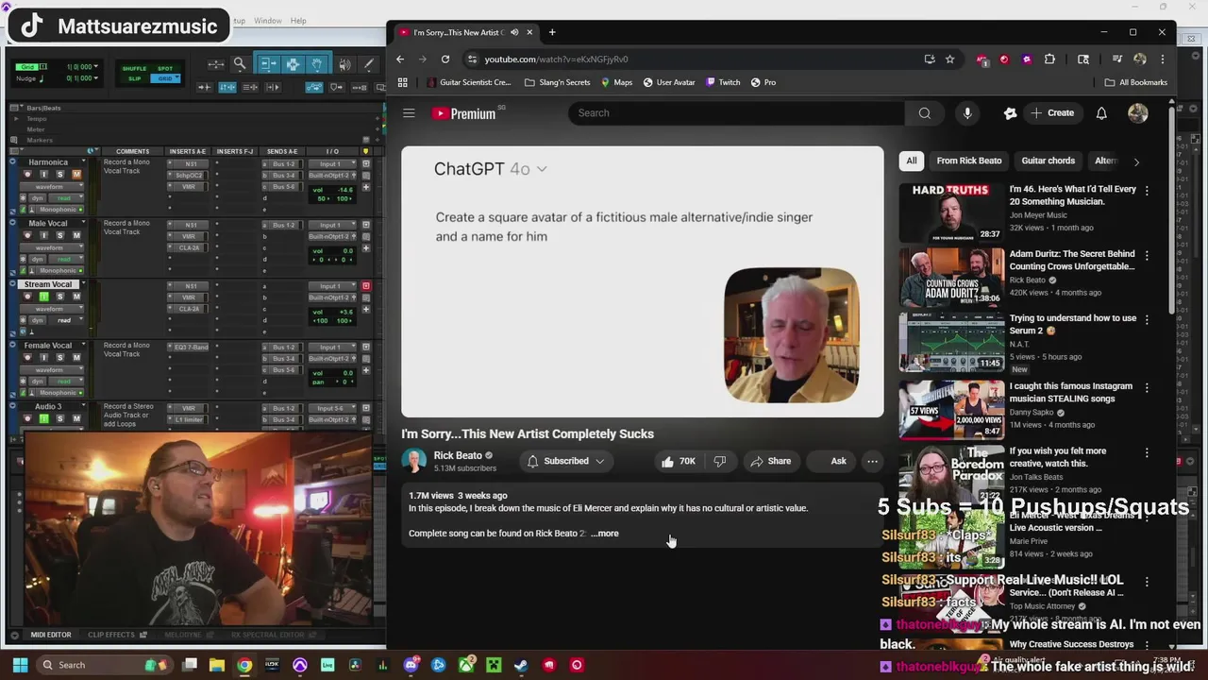Toggle input monitoring on Stream Vocal track
Image resolution: width=1208 pixels, height=680 pixels.
tap(43, 297)
